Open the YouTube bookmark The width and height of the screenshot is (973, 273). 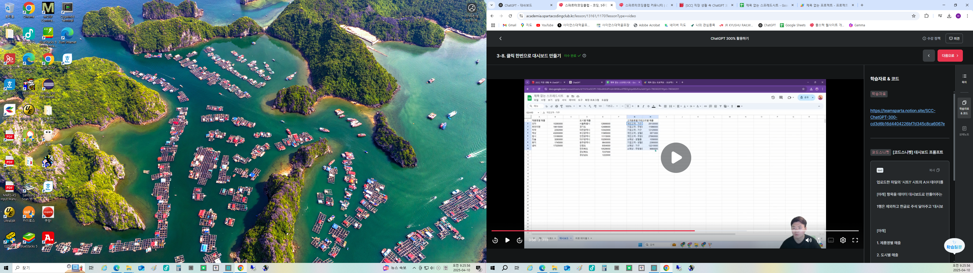point(545,25)
